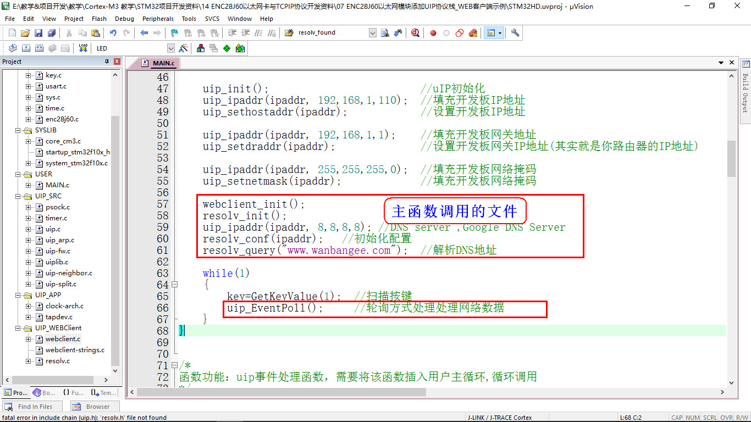Screen dimensions: 751x422
Task: Collapse the UIP_APP group
Action: click(18, 295)
